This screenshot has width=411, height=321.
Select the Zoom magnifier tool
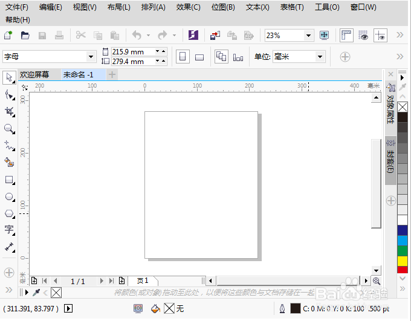click(10, 129)
